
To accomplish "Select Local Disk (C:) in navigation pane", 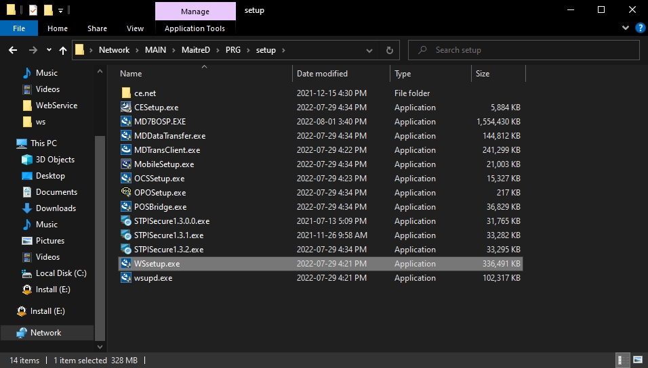I will tap(61, 273).
